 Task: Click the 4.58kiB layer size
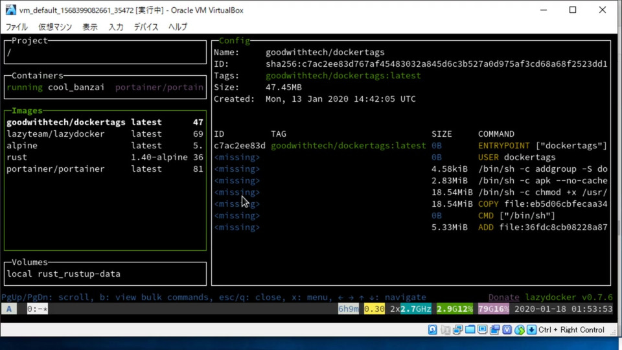coord(450,169)
